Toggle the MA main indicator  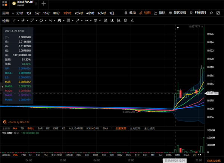click(15, 128)
